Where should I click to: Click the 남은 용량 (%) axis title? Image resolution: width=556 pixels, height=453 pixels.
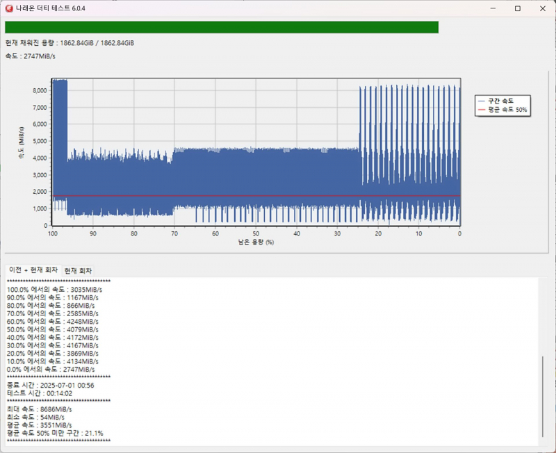(255, 242)
